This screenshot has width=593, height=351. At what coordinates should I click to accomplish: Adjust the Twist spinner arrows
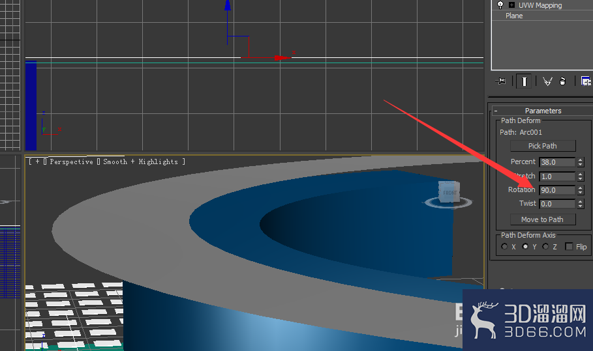[x=581, y=204]
